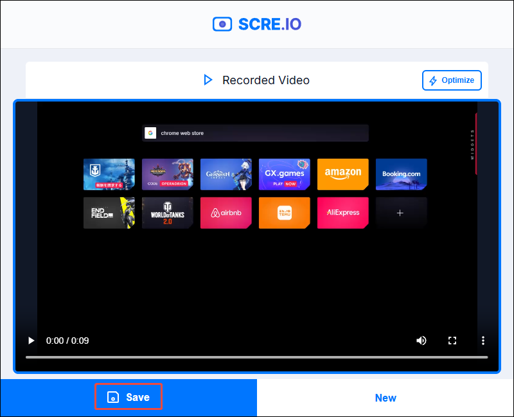Screen dimensions: 514x417
Task: Click the 0:00 / 0:09 time display
Action: tap(67, 341)
